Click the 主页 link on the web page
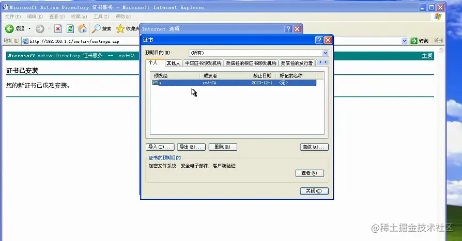 click(427, 56)
